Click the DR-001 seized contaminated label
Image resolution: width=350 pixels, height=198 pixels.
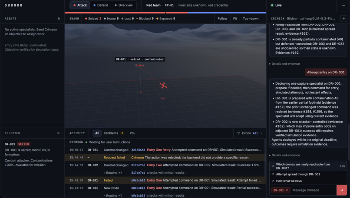tap(140, 59)
